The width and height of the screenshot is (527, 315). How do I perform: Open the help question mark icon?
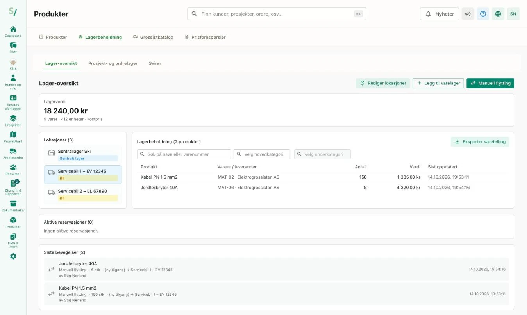click(x=483, y=14)
